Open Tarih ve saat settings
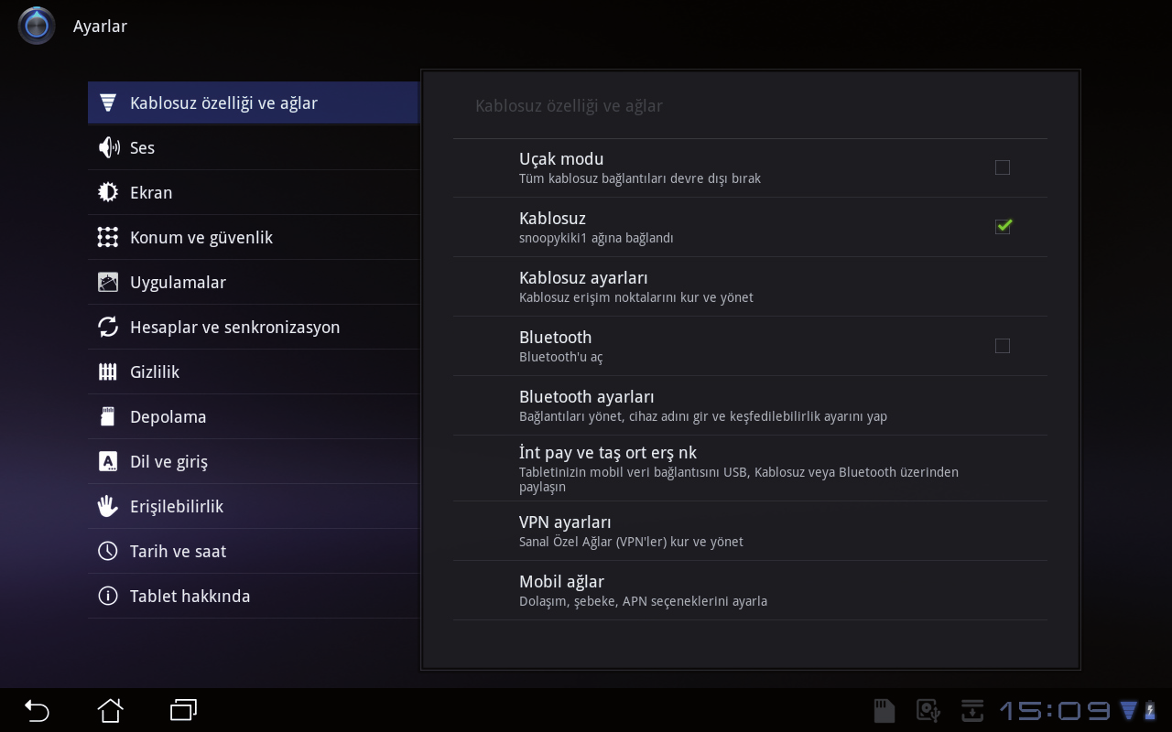Image resolution: width=1172 pixels, height=732 pixels. [x=253, y=551]
